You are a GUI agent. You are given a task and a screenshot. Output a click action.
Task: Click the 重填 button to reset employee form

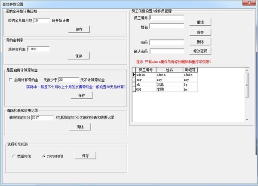coord(200,21)
